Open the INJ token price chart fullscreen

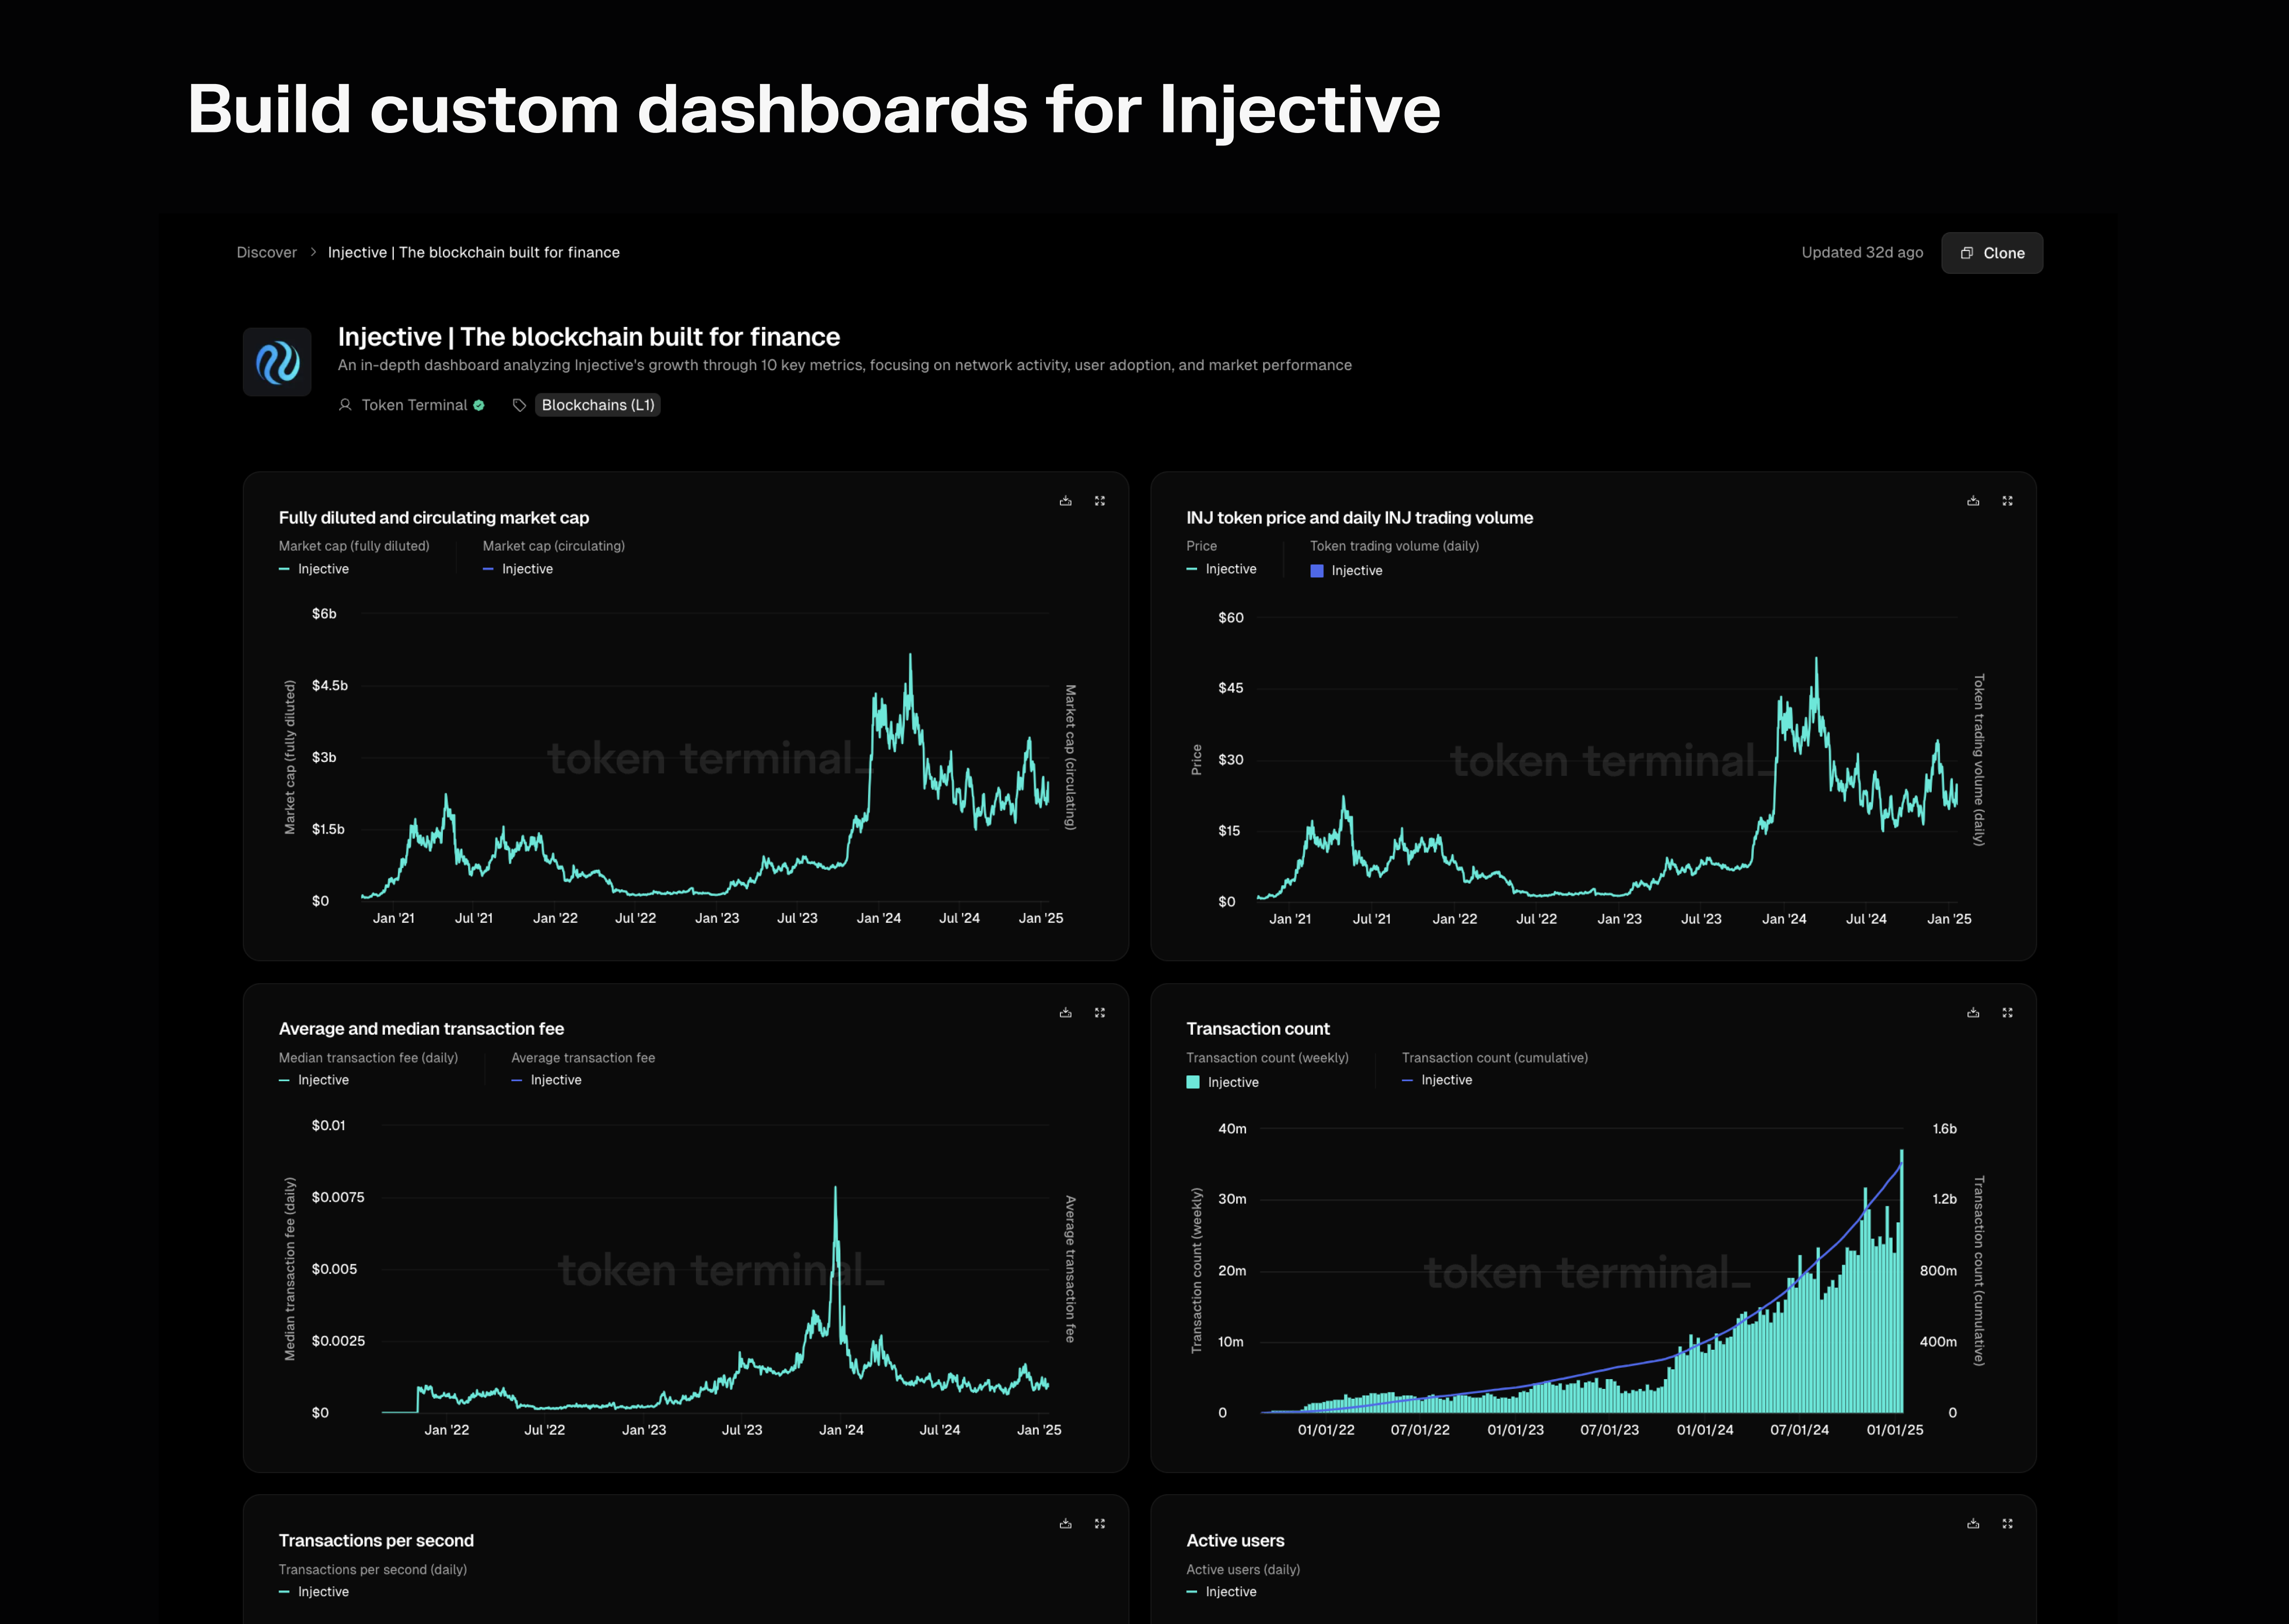click(x=2007, y=501)
